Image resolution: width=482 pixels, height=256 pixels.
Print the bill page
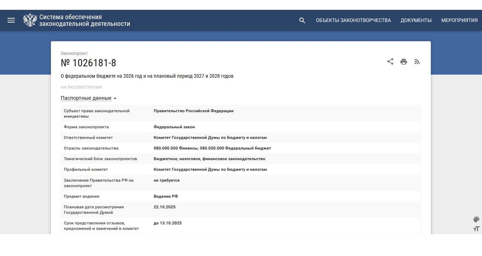(x=404, y=62)
